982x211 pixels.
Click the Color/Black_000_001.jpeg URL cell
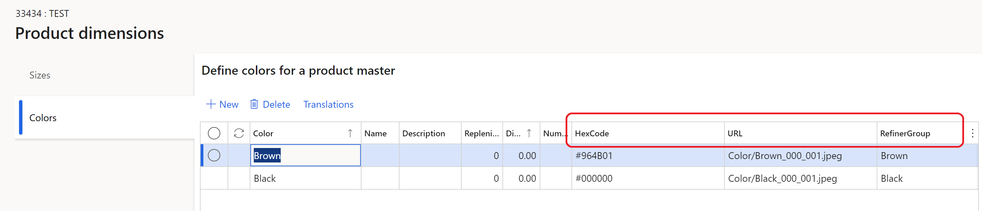800,178
